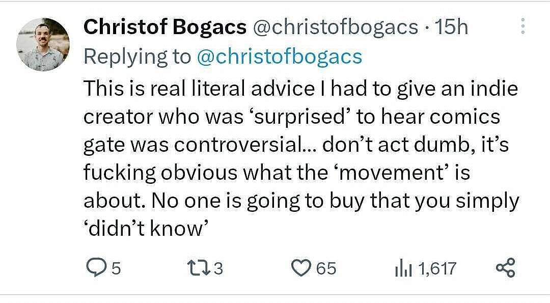Open the tweet via 15h timestamp
The image size is (550, 303).
pyautogui.click(x=452, y=27)
